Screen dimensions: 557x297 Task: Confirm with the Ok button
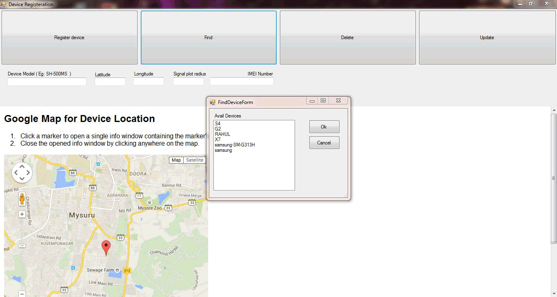tap(324, 127)
